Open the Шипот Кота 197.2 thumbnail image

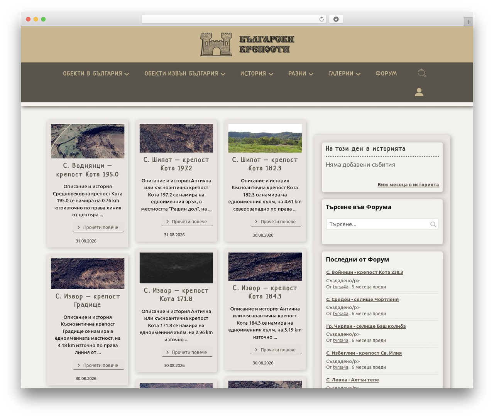(176, 138)
